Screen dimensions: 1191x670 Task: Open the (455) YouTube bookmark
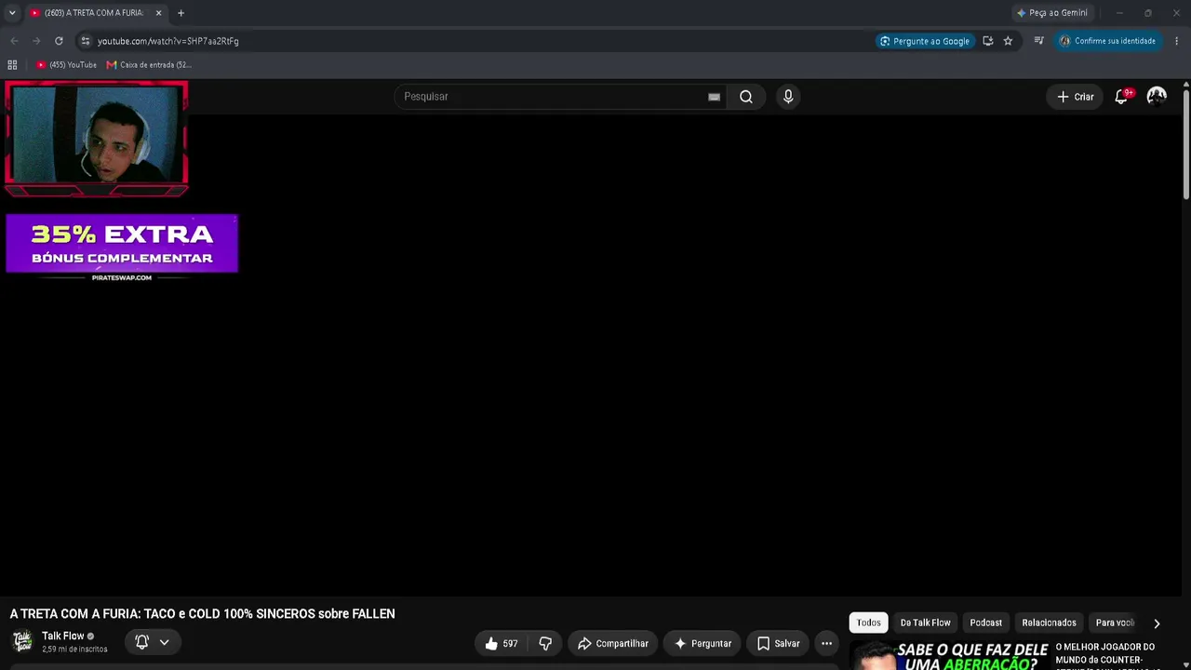pyautogui.click(x=66, y=65)
